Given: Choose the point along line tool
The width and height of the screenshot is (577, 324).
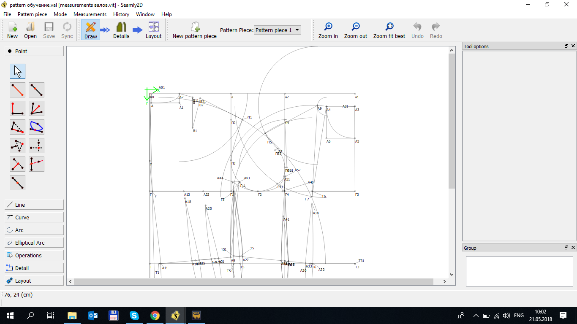Looking at the screenshot, I should [36, 90].
